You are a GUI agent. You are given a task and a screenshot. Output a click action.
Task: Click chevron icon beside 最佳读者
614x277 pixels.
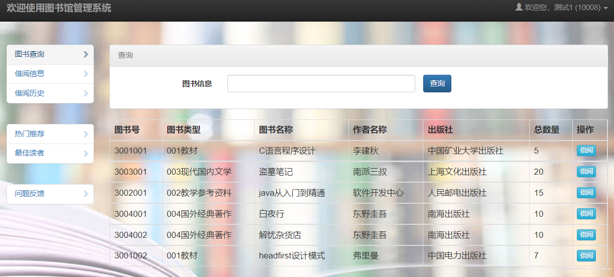click(x=86, y=154)
